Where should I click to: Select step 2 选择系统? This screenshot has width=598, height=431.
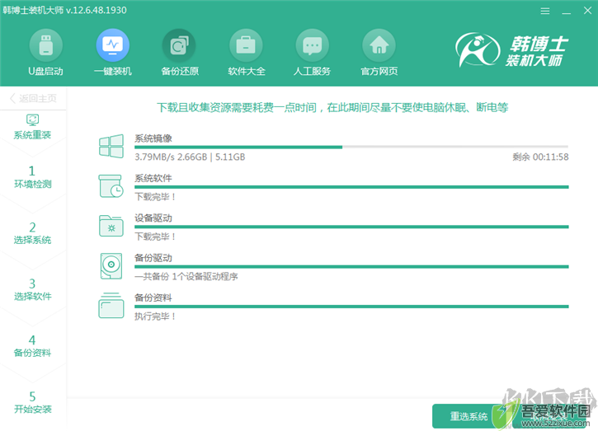[x=32, y=233]
